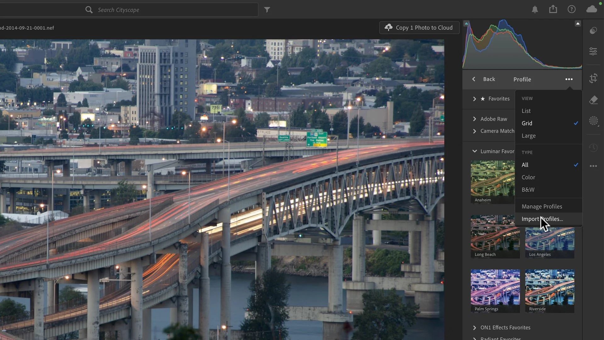Choose Import Profiles from the menu

coord(542,219)
